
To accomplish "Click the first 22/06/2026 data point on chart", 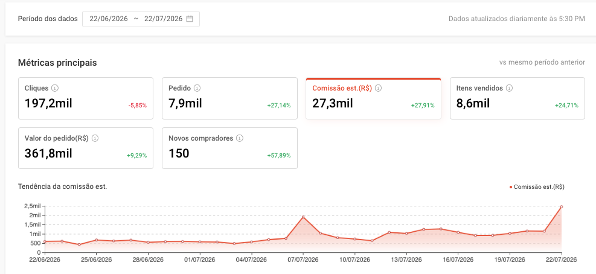I will [45, 241].
